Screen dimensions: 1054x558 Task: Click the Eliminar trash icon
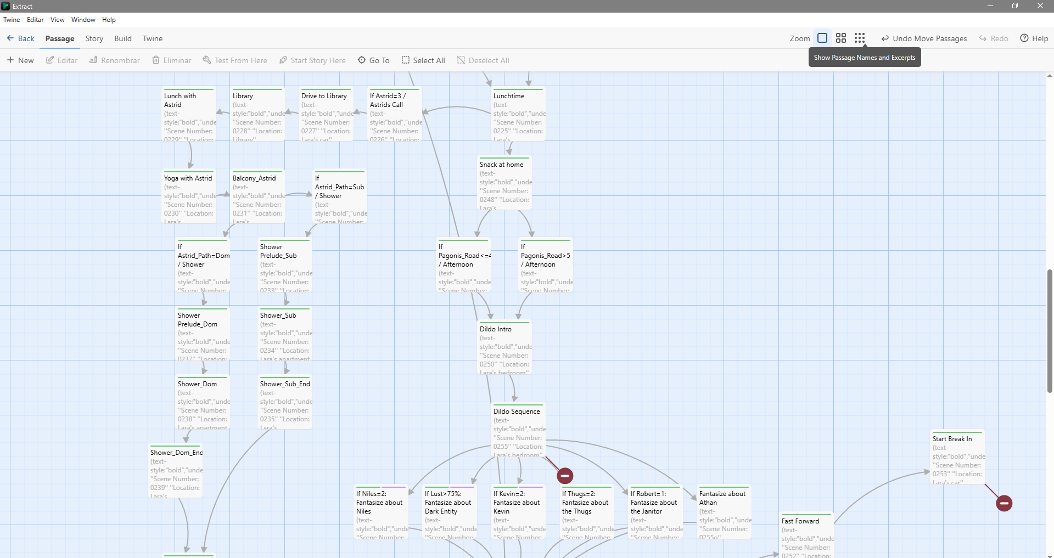coord(156,60)
